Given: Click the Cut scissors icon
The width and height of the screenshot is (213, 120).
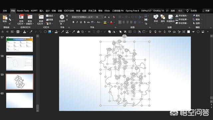Looking at the screenshot, I should 10,16.
